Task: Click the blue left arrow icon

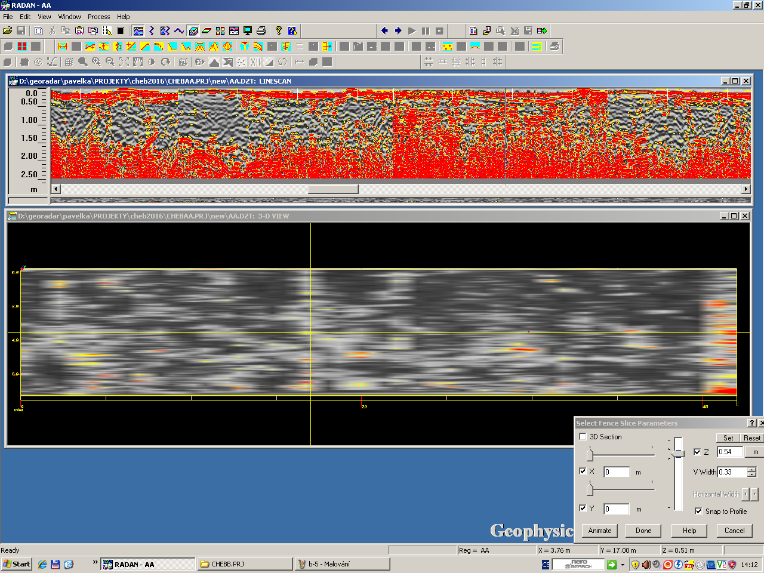Action: tap(384, 30)
